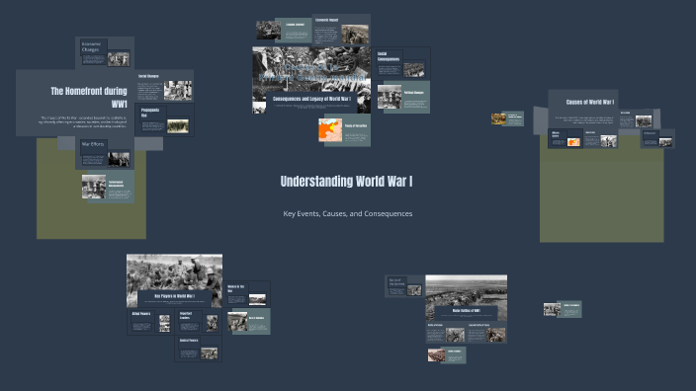Open 'The Homefront during WW1' topic heading
Image resolution: width=696 pixels, height=391 pixels.
89,97
